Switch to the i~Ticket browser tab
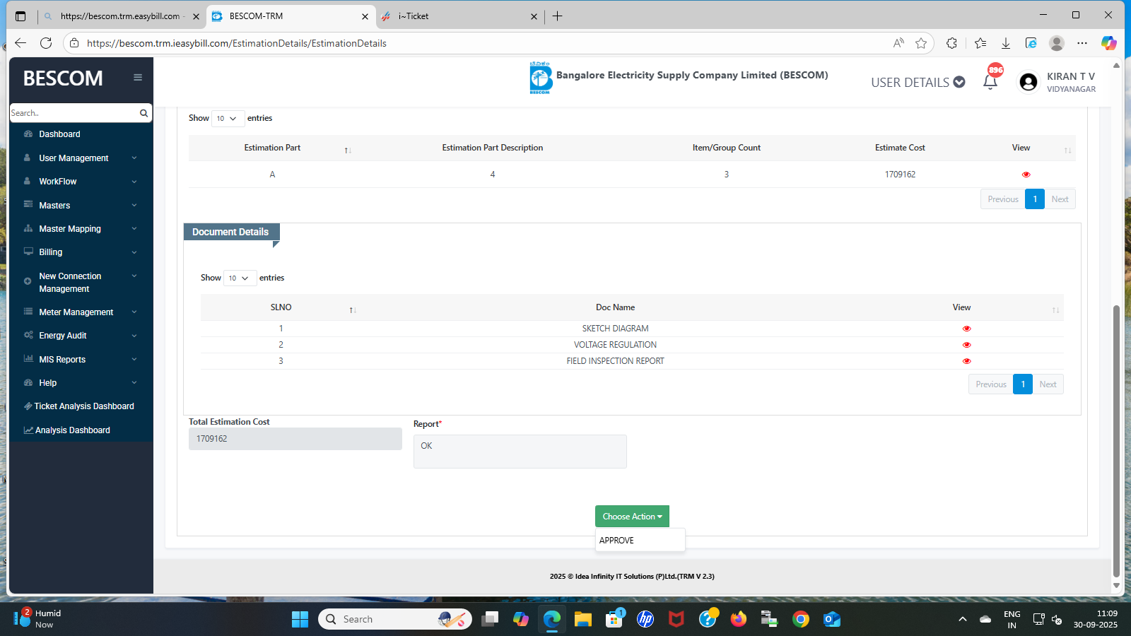Screen dimensions: 1131x636 [459, 16]
